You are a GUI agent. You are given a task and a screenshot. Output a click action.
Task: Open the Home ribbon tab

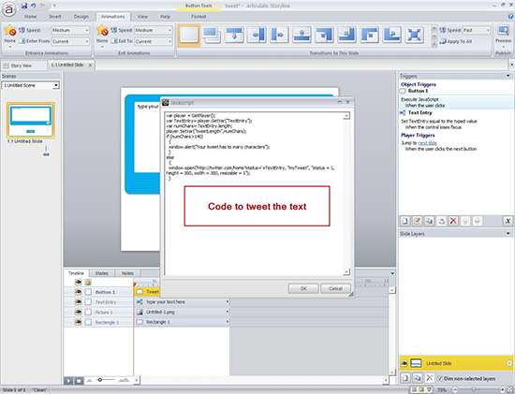coord(30,17)
